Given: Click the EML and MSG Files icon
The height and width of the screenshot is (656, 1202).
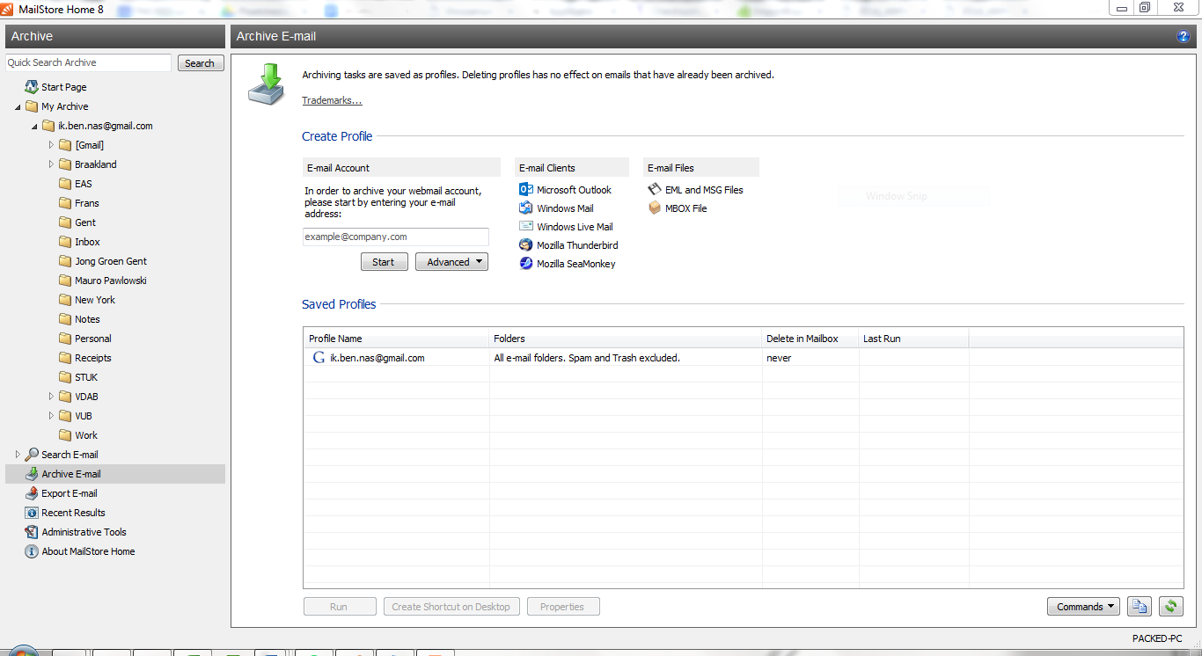Looking at the screenshot, I should pyautogui.click(x=655, y=190).
